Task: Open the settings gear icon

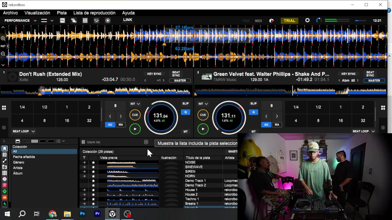Action: click(307, 20)
